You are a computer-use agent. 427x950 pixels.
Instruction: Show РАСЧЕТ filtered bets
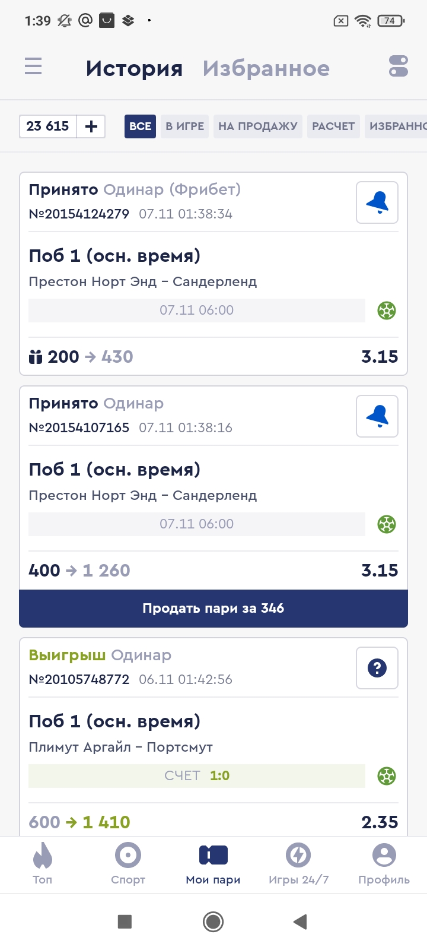333,126
